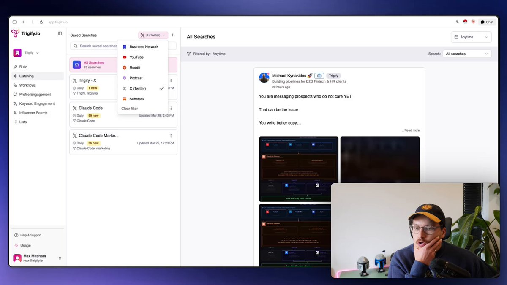Open the Claude Code Marke... saved search

tap(123, 142)
